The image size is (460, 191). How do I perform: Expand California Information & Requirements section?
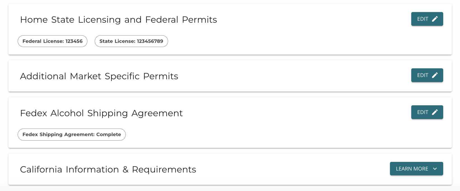416,169
